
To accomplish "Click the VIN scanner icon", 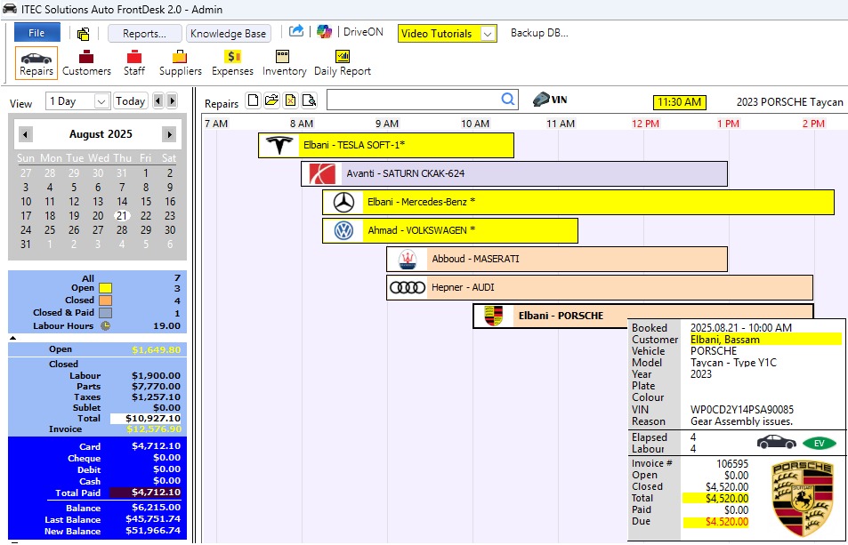I will point(550,100).
